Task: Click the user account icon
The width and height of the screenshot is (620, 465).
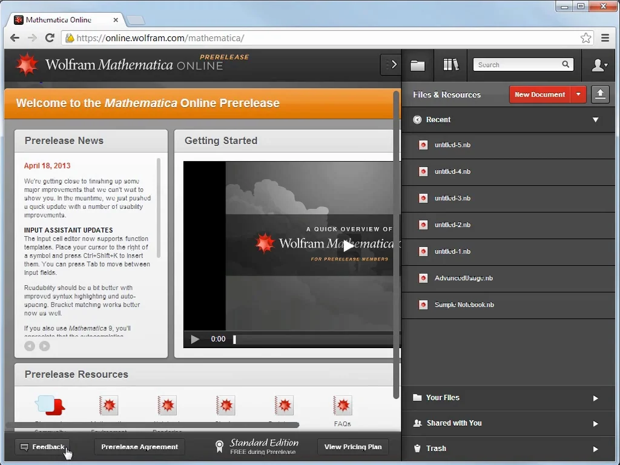Action: pos(599,65)
